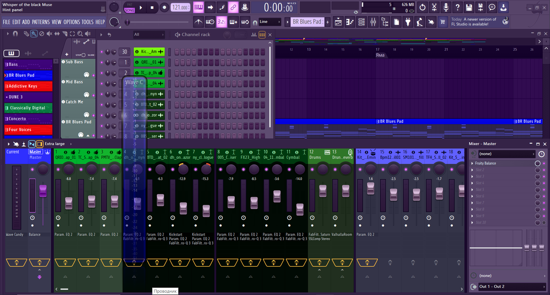
Task: Open the Mixer view toolbar button
Action: click(374, 21)
